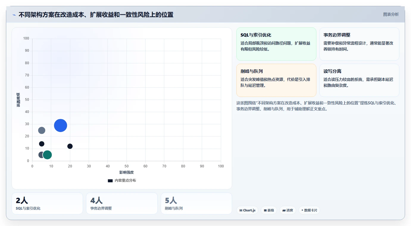Open the SQL与索引优化 description card
This screenshot has height=226, width=411.
276,44
